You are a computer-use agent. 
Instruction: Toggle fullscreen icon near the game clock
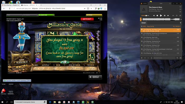[x=101, y=18]
